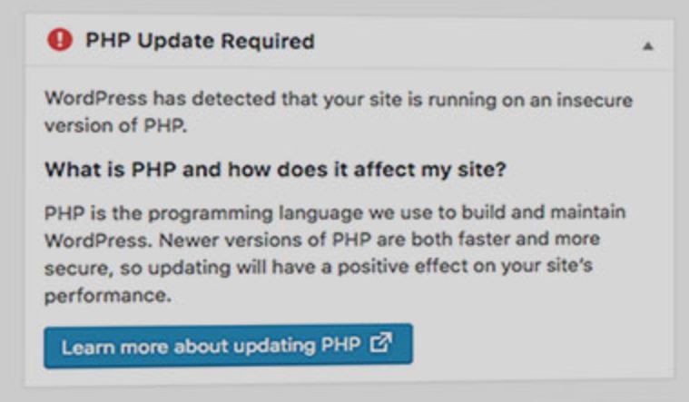Click the word 'Required' in the title

coord(268,41)
